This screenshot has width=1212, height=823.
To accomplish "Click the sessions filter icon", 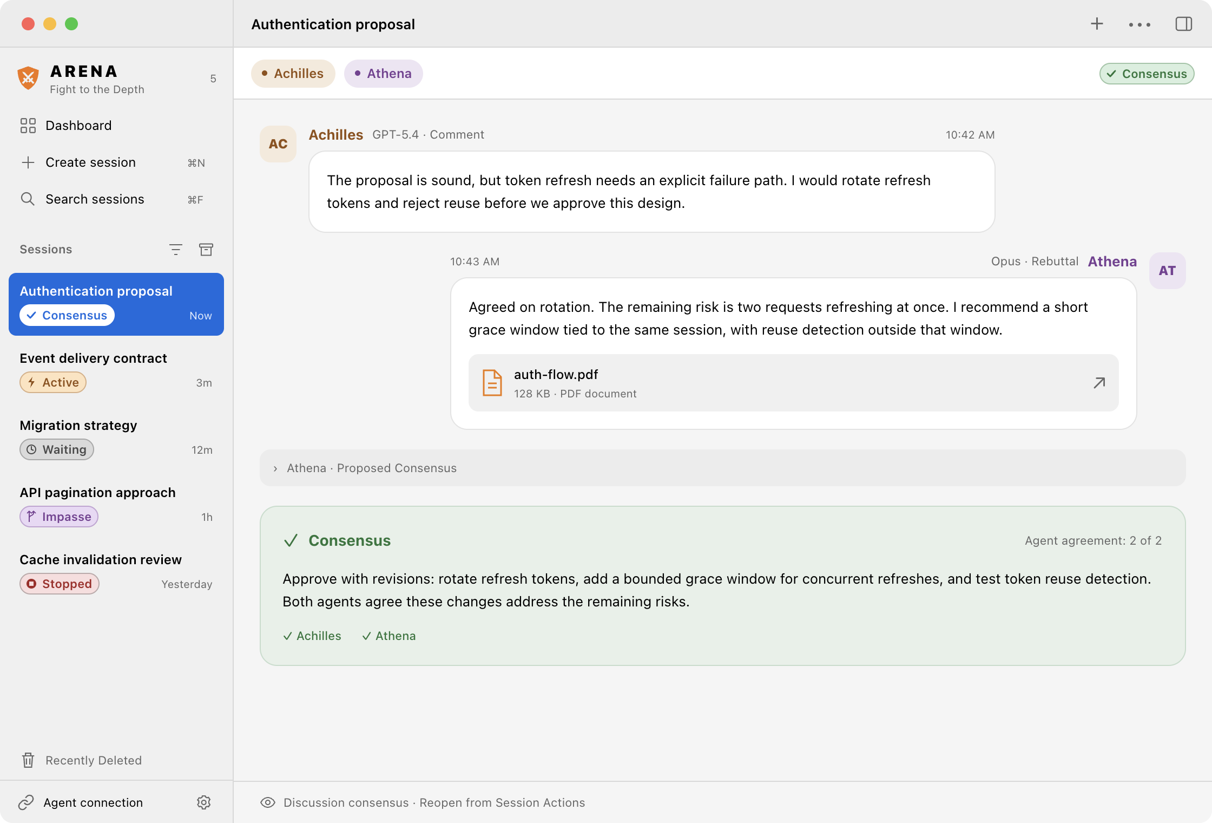I will [x=176, y=250].
